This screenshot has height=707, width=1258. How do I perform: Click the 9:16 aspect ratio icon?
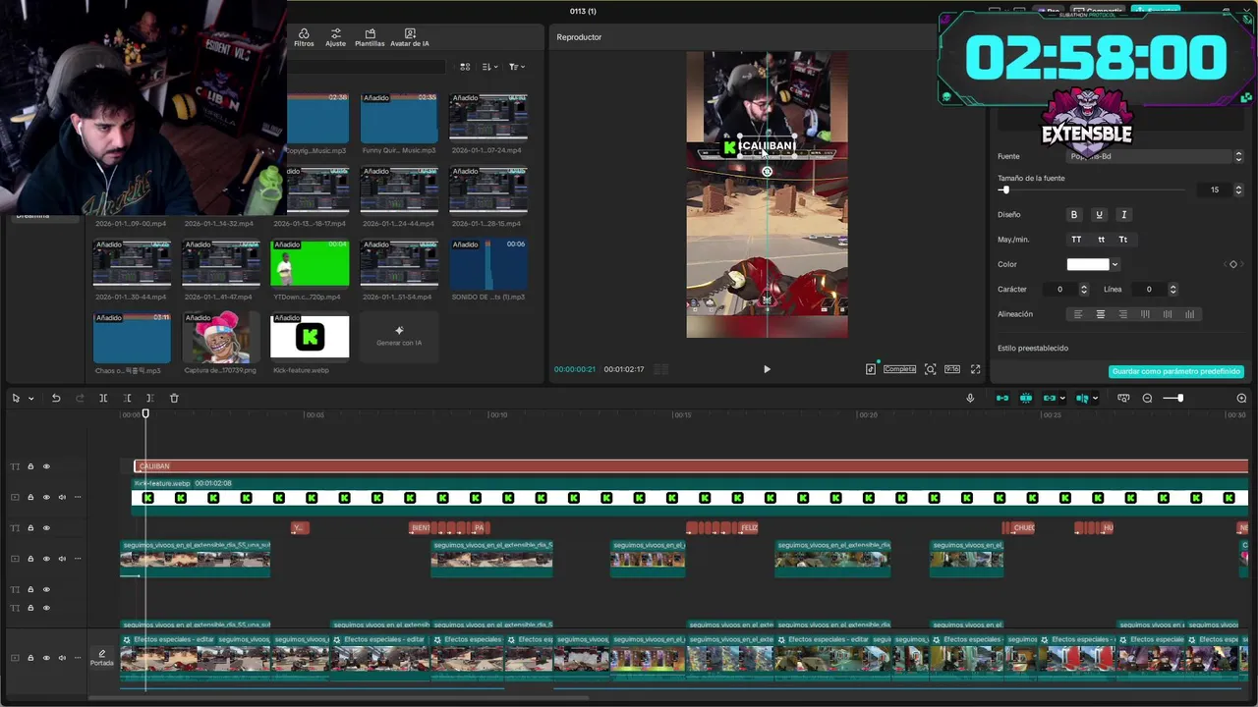[x=952, y=369]
